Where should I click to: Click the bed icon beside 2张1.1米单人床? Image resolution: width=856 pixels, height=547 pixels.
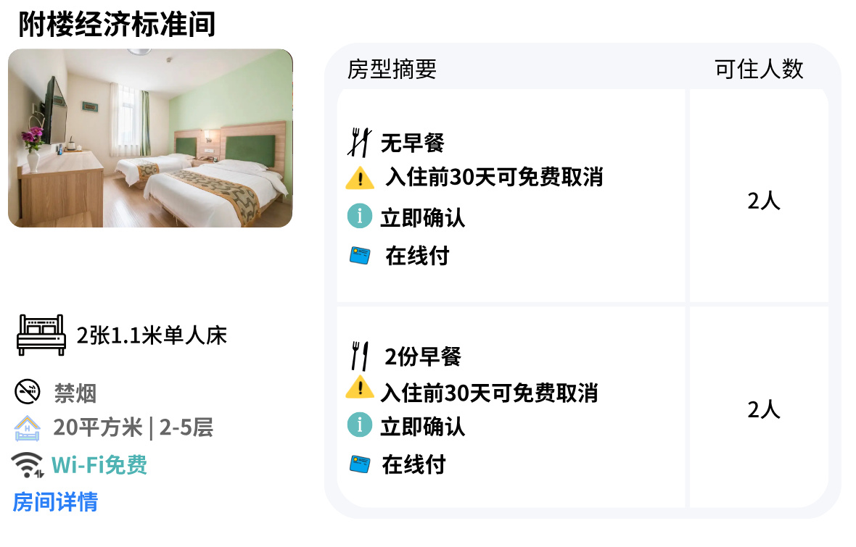pyautogui.click(x=41, y=335)
